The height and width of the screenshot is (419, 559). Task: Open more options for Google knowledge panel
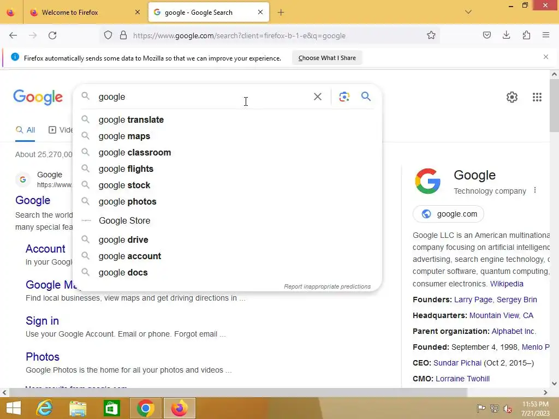pos(535,190)
